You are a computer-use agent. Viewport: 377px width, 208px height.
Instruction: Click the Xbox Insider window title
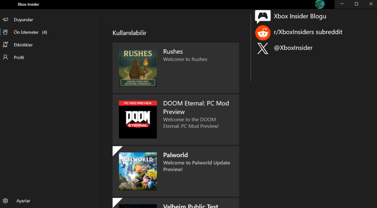tap(28, 4)
